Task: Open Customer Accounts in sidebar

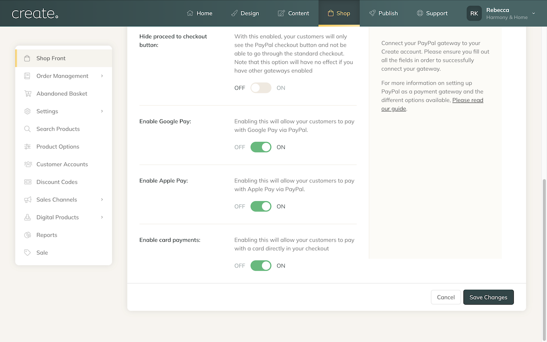Action: coord(63,164)
